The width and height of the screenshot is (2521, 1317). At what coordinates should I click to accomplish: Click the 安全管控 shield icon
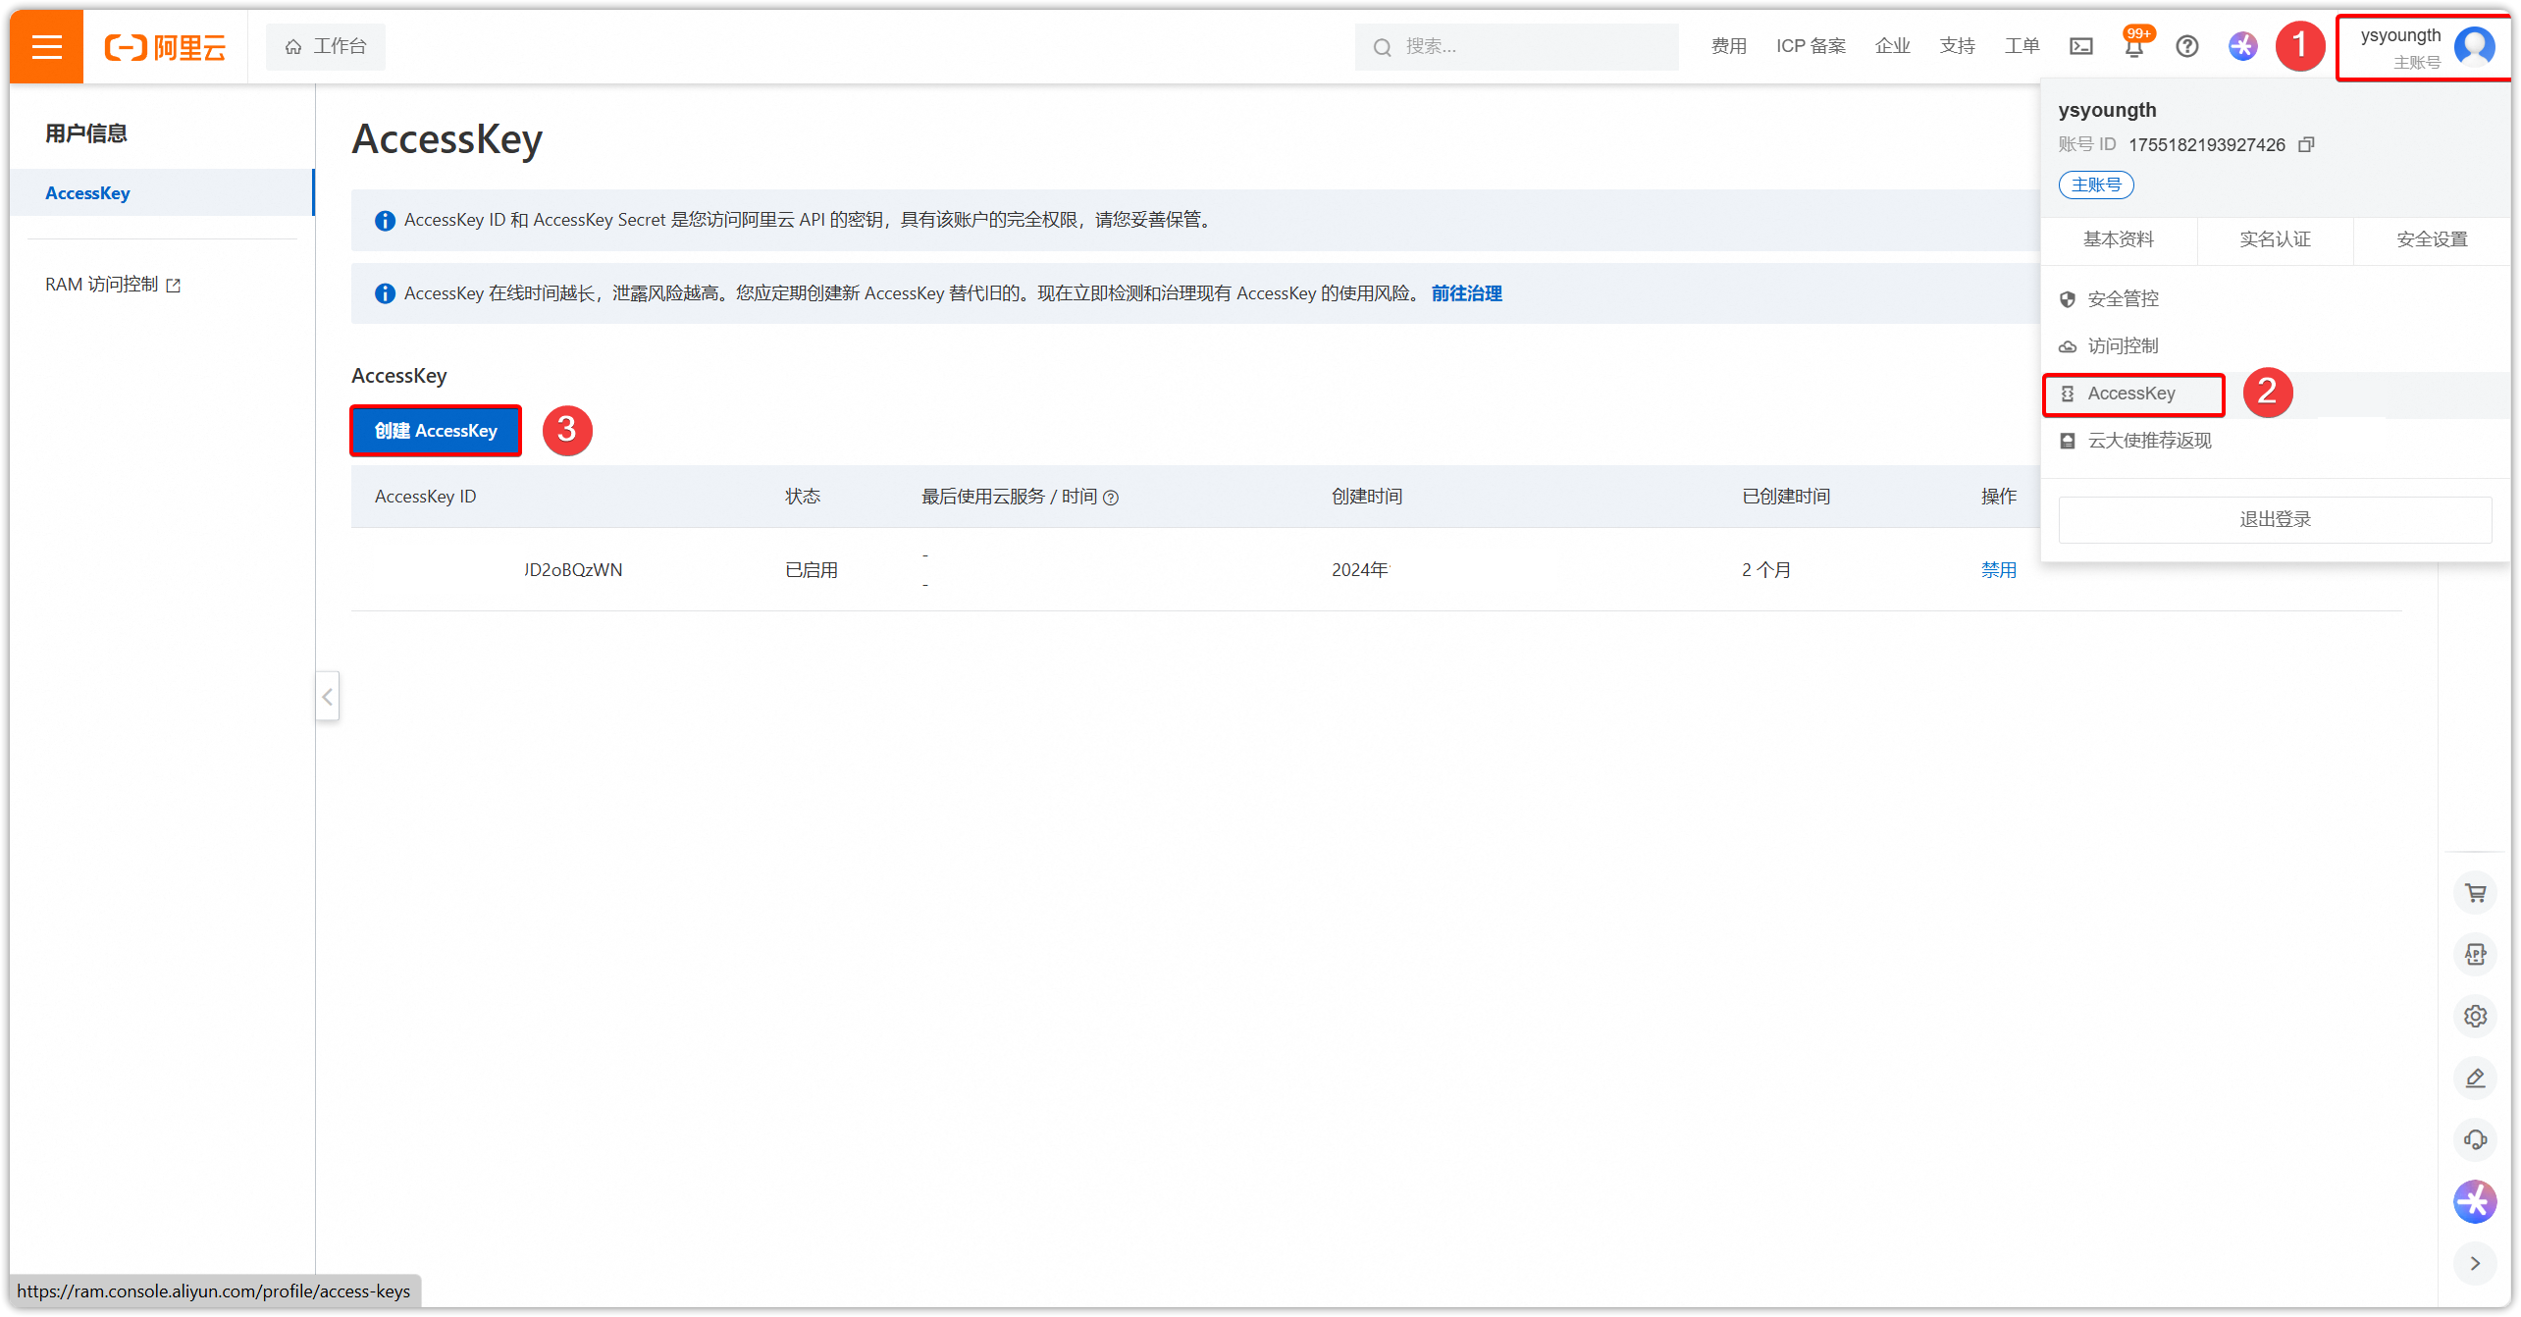tap(2067, 299)
